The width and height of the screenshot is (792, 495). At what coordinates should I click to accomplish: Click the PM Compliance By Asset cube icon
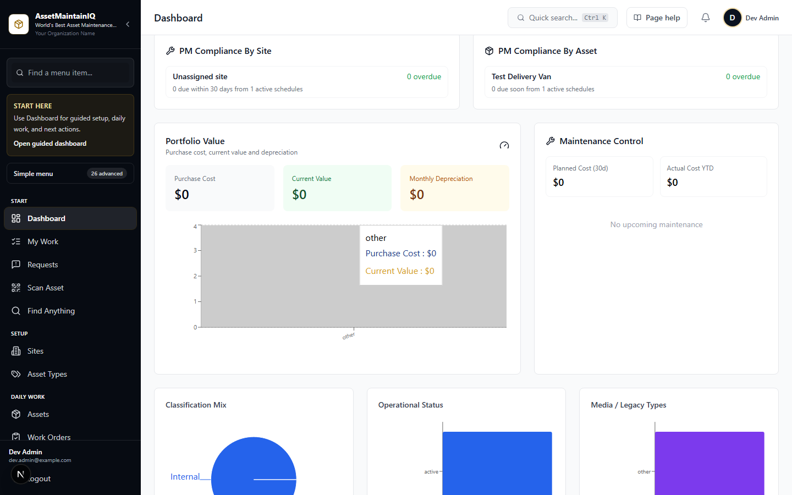tap(490, 51)
